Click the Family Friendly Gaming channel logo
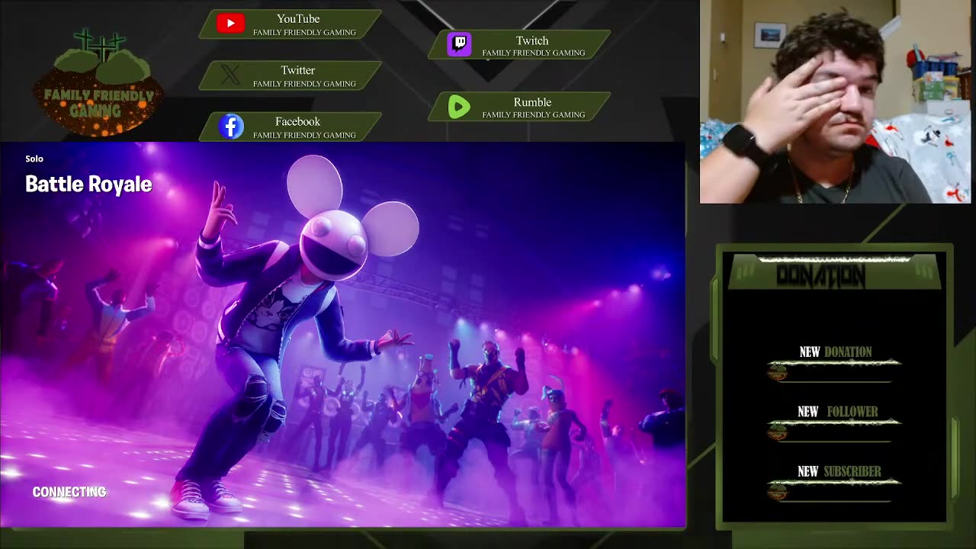The image size is (976, 549). (98, 82)
